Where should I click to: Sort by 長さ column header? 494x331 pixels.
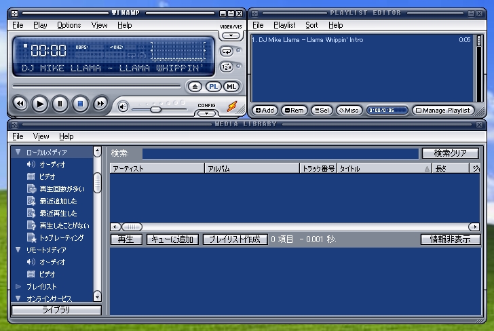tap(451, 168)
